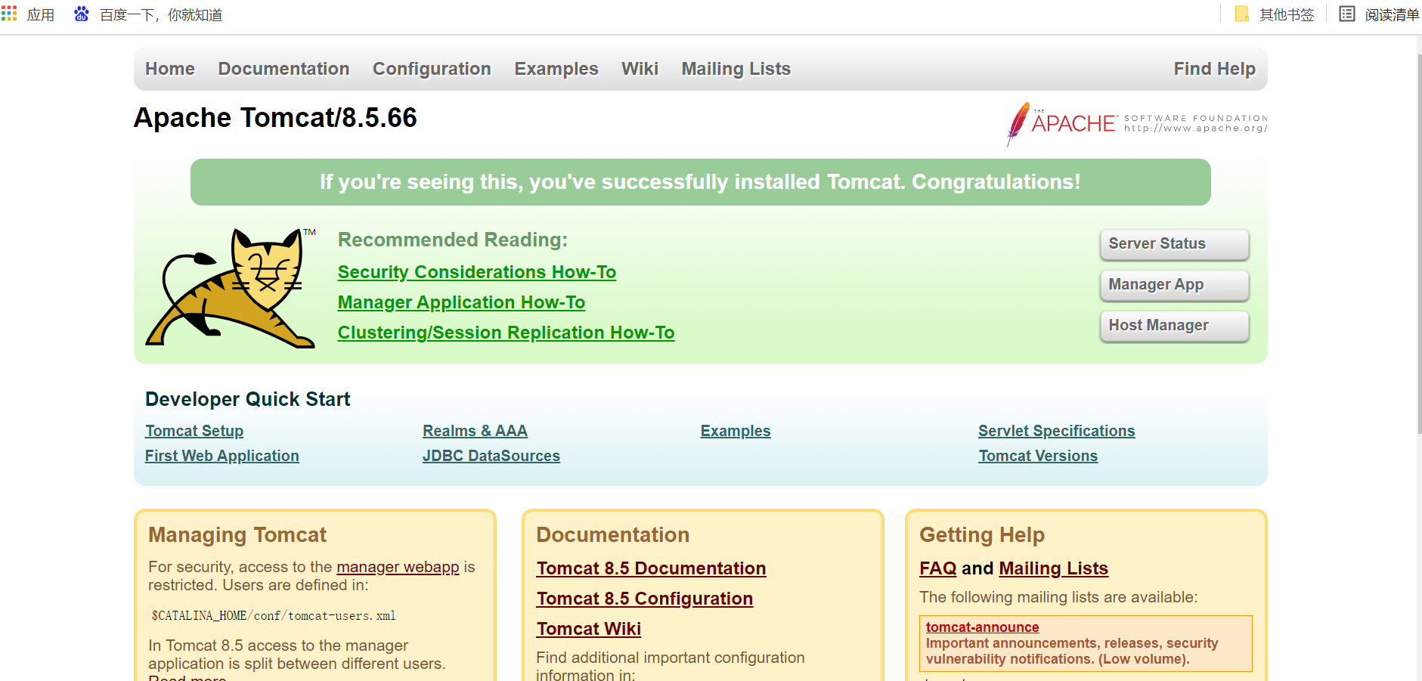Open the tomcat-announce mailing list link

pos(982,627)
